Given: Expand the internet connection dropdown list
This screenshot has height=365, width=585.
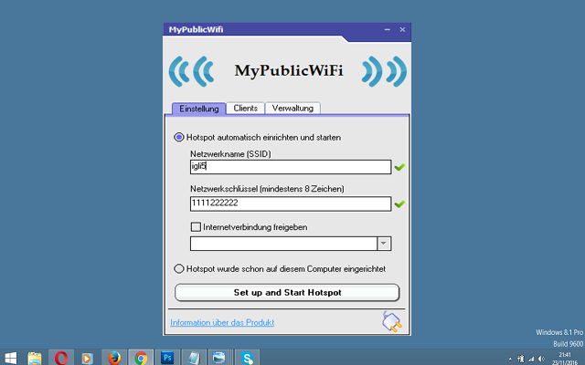Looking at the screenshot, I should point(384,243).
